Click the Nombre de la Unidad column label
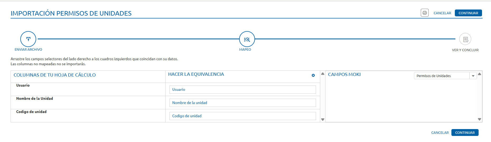The width and height of the screenshot is (491, 142). tap(35, 99)
